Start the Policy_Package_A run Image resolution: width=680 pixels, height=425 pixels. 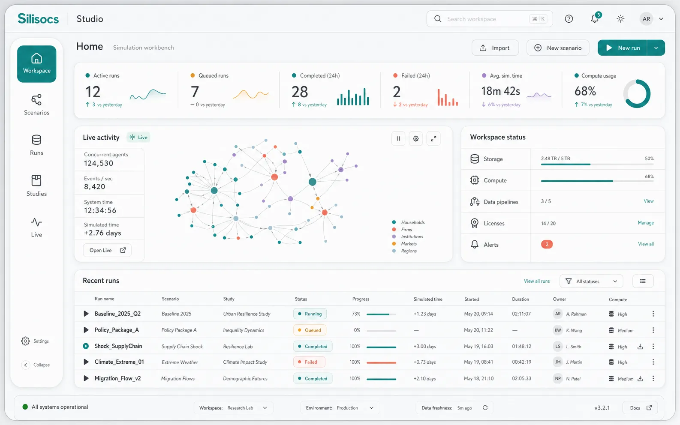(x=86, y=330)
